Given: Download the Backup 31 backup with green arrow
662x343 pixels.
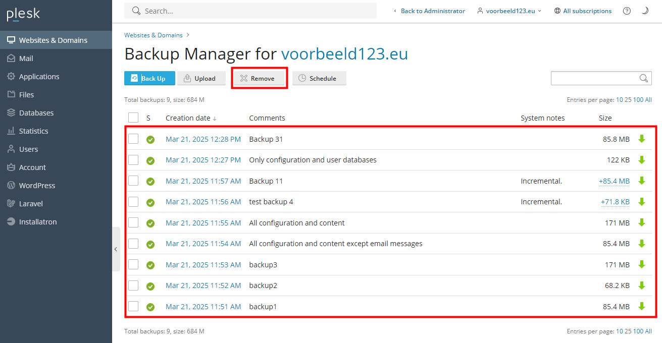Looking at the screenshot, I should [x=642, y=139].
